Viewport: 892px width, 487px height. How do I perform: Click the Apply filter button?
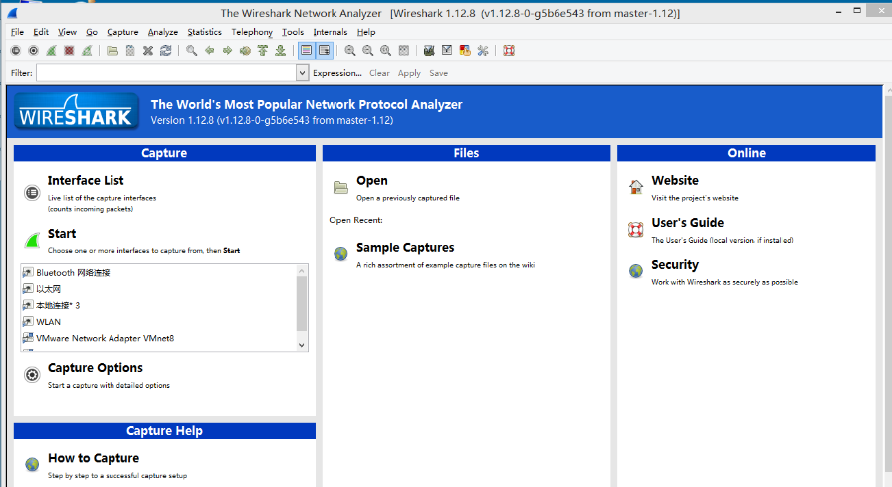click(409, 73)
